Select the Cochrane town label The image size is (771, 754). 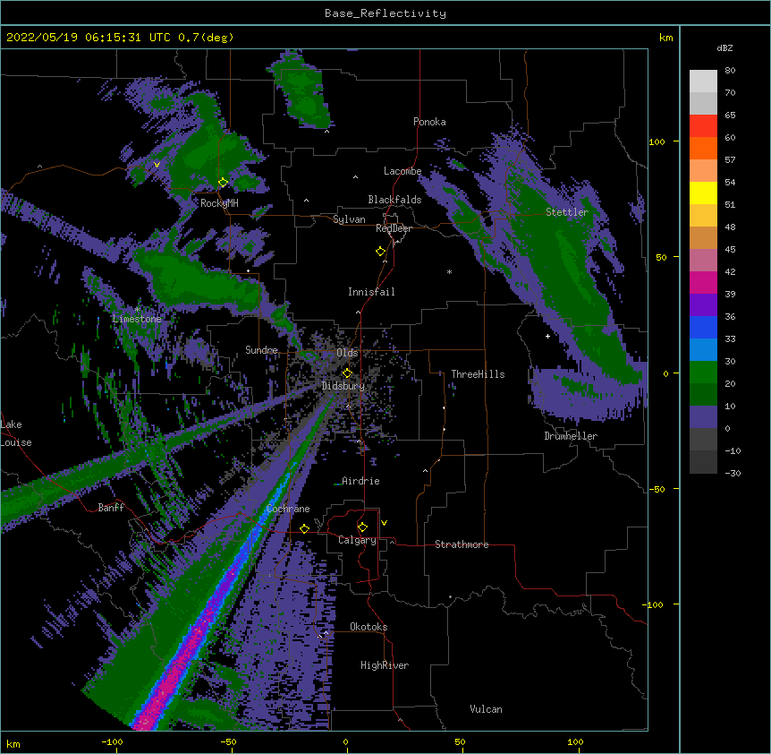click(288, 509)
